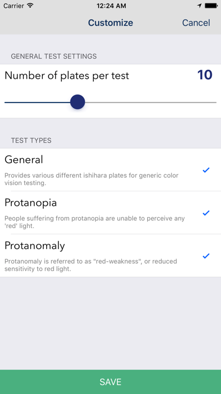Screen dimensions: 221x394
Task: Uncheck the Protanomaly test type
Action: coord(206,256)
